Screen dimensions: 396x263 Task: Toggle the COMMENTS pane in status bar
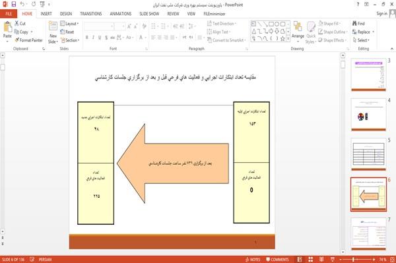[277, 259]
